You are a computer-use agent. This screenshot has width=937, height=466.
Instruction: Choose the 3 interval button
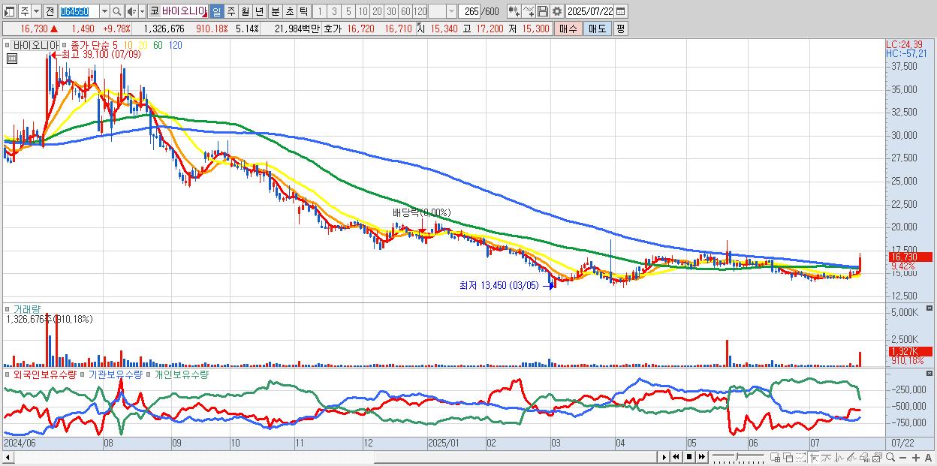click(334, 11)
